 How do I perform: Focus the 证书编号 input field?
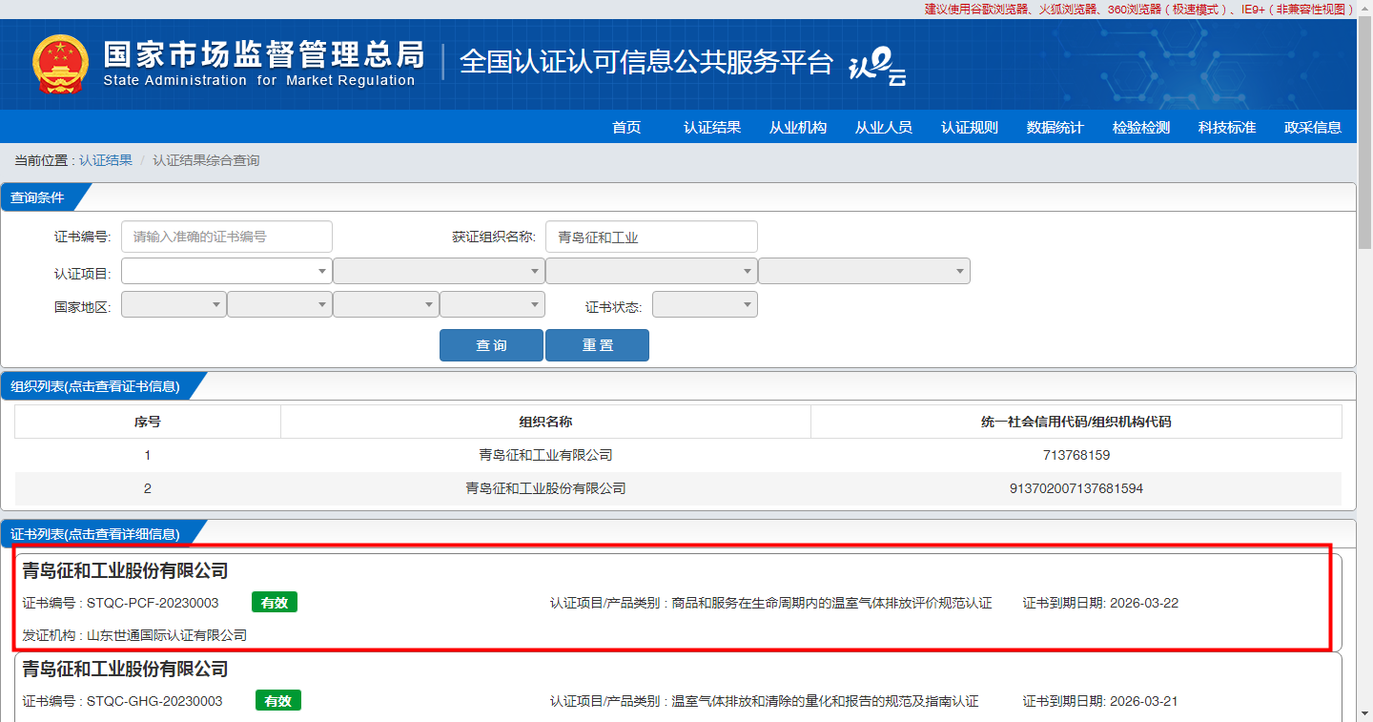pos(227,237)
